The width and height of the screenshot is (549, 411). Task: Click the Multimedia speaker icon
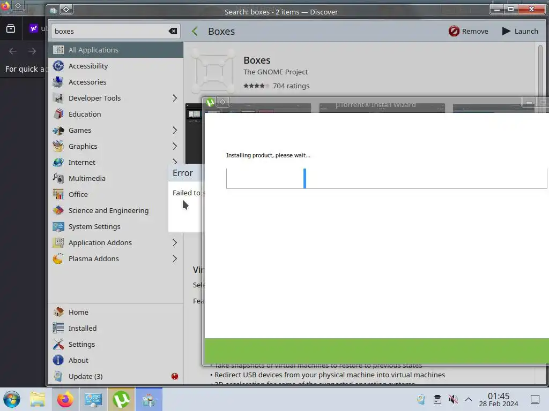click(58, 179)
